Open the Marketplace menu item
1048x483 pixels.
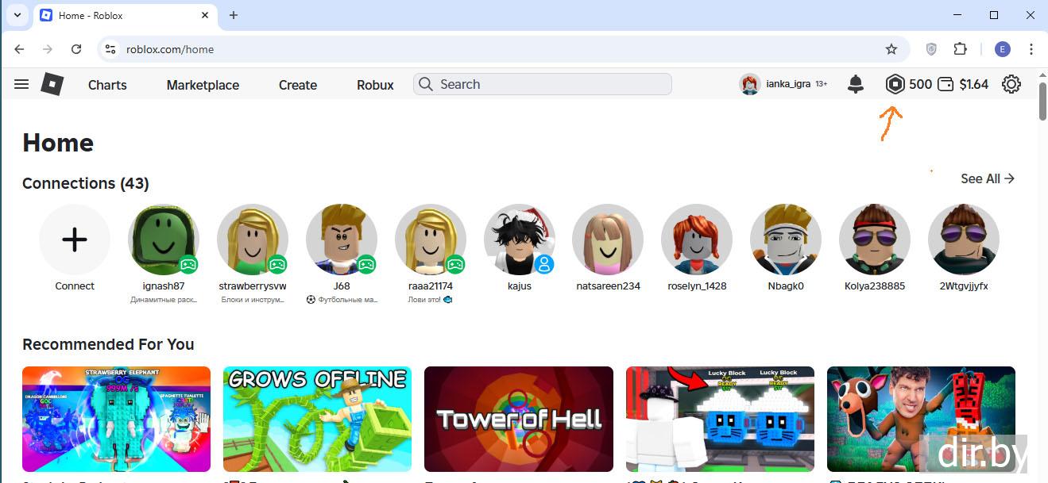click(203, 85)
